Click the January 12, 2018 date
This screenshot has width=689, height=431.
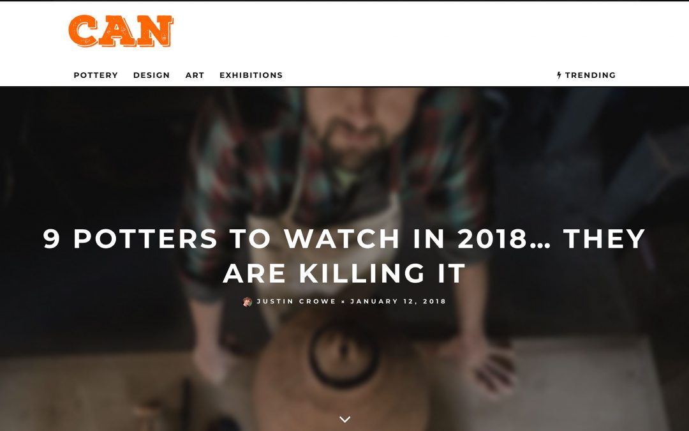point(398,301)
